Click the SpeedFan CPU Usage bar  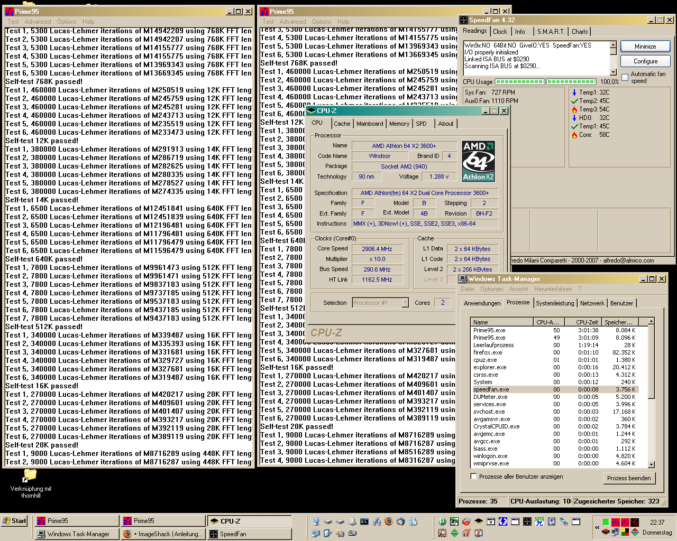pos(545,81)
